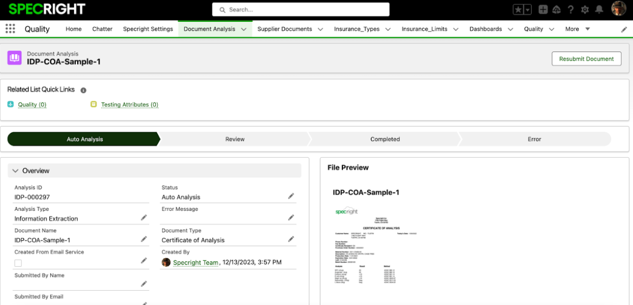Screen dimensions: 633x305
Task: Open the user profile avatar
Action: [x=619, y=9]
